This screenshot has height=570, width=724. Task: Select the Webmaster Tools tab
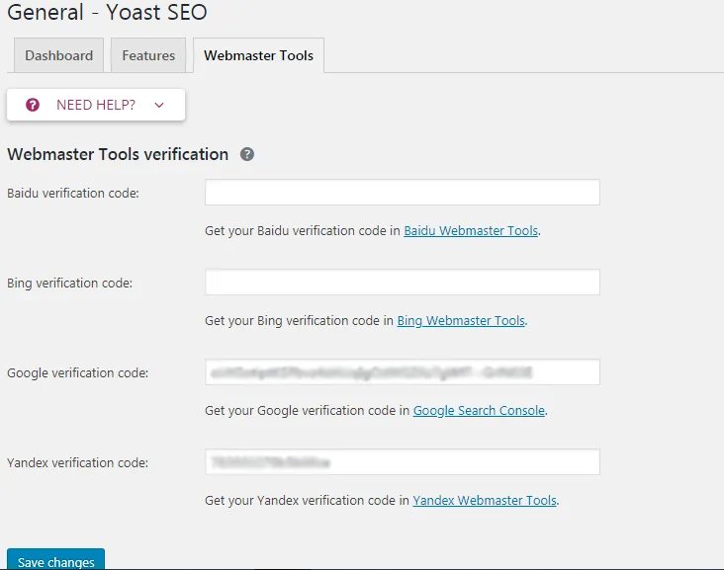pos(258,55)
